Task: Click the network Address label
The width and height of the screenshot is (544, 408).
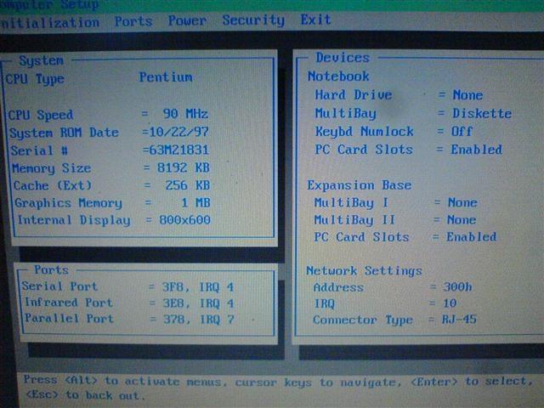Action: [338, 287]
